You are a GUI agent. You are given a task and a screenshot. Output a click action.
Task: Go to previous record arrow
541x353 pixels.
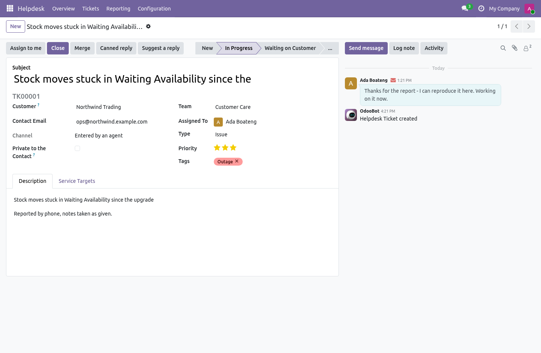tap(517, 26)
